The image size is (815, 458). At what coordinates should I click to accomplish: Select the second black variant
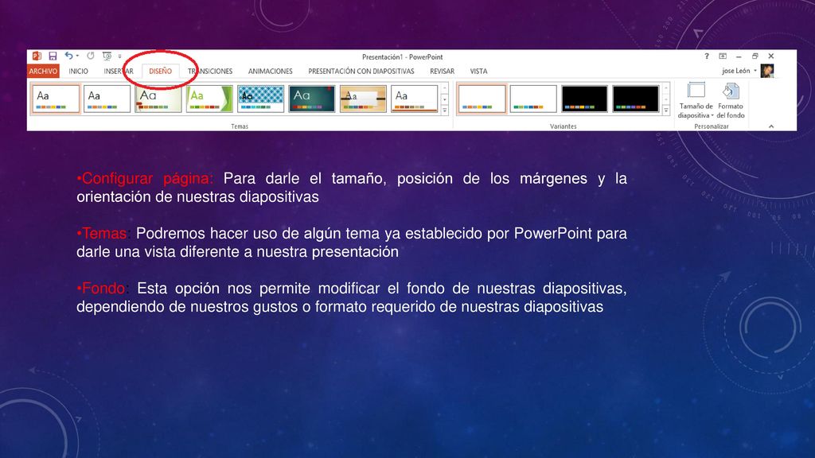(x=636, y=99)
